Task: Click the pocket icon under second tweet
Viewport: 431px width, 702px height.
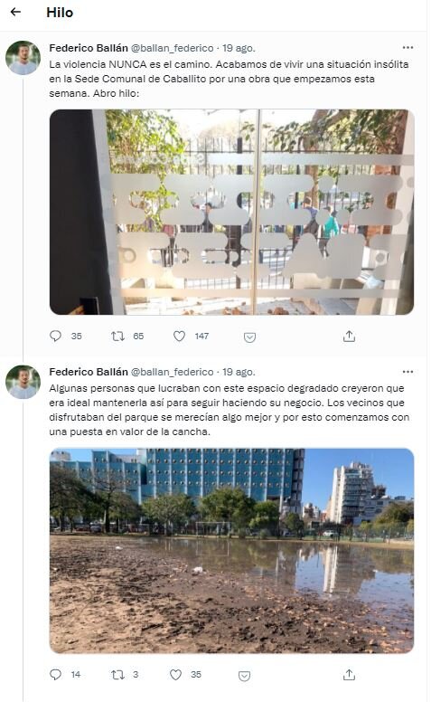Action: coord(244,676)
